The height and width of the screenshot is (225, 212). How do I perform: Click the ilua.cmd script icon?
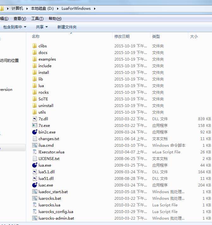click(x=35, y=145)
